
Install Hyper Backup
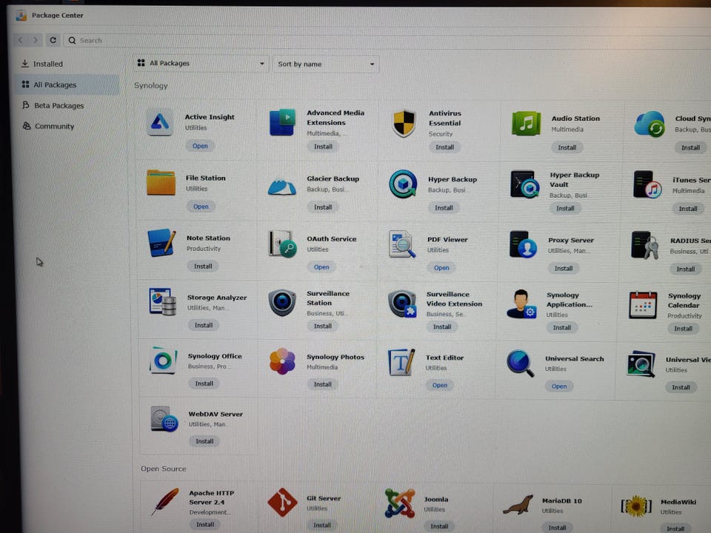tap(444, 208)
